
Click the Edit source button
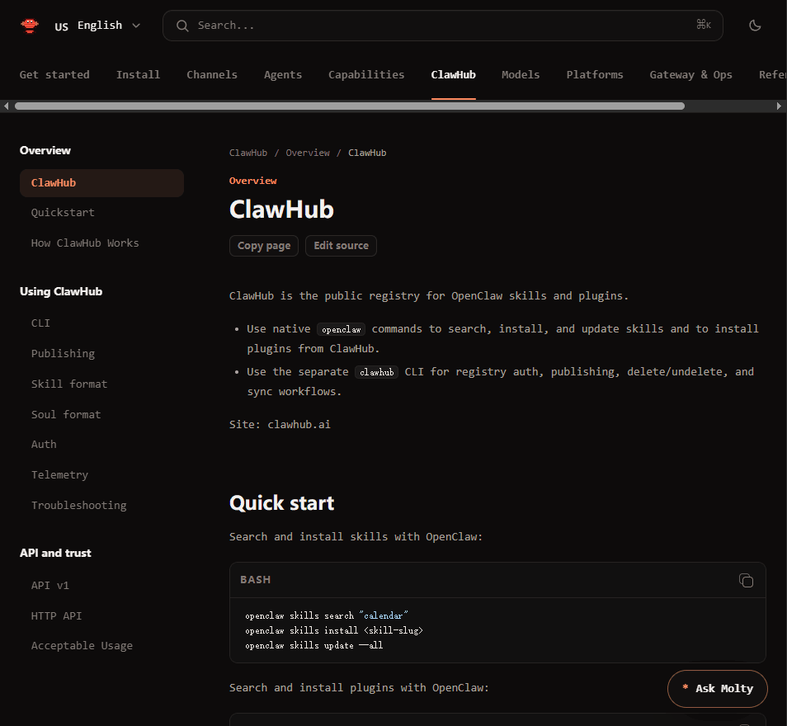coord(342,246)
